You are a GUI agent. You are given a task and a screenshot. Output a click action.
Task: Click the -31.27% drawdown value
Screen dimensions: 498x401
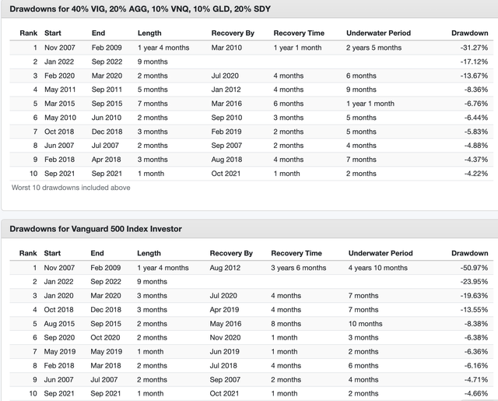(x=474, y=47)
